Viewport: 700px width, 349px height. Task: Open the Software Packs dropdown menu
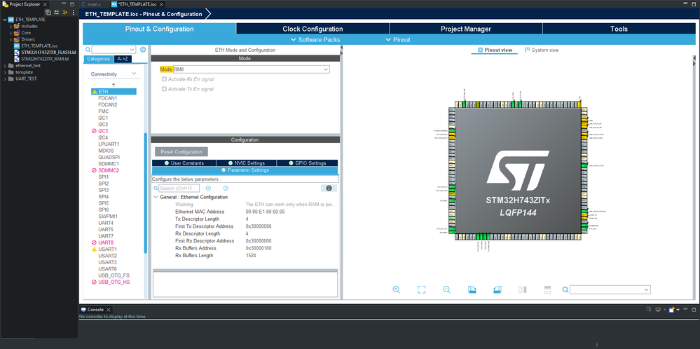315,40
